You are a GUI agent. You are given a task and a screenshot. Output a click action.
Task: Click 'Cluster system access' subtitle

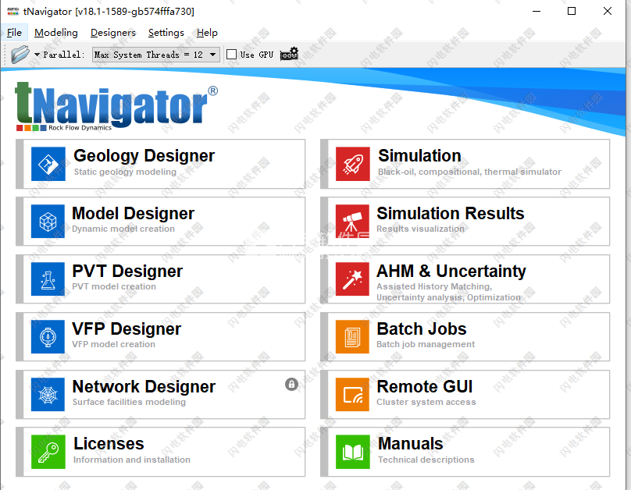pyautogui.click(x=426, y=402)
